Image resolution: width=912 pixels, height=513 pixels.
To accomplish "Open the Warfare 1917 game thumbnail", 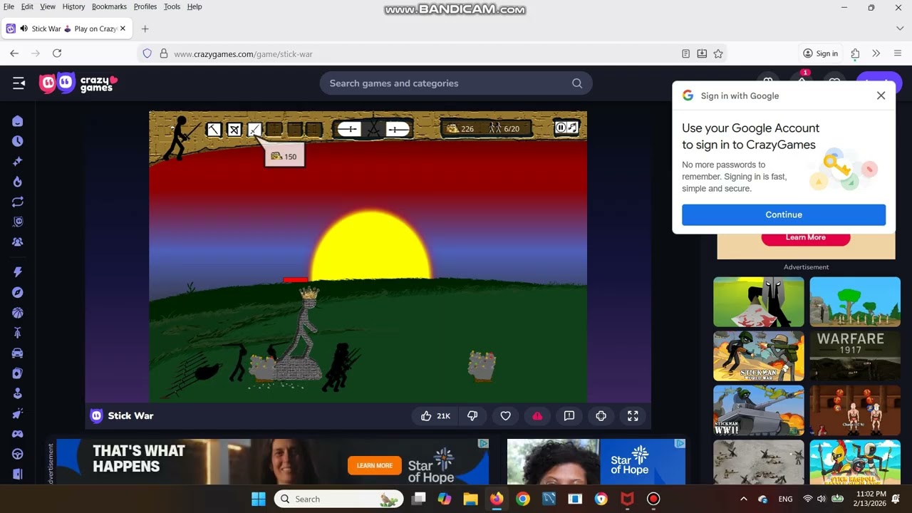I will 855,356.
